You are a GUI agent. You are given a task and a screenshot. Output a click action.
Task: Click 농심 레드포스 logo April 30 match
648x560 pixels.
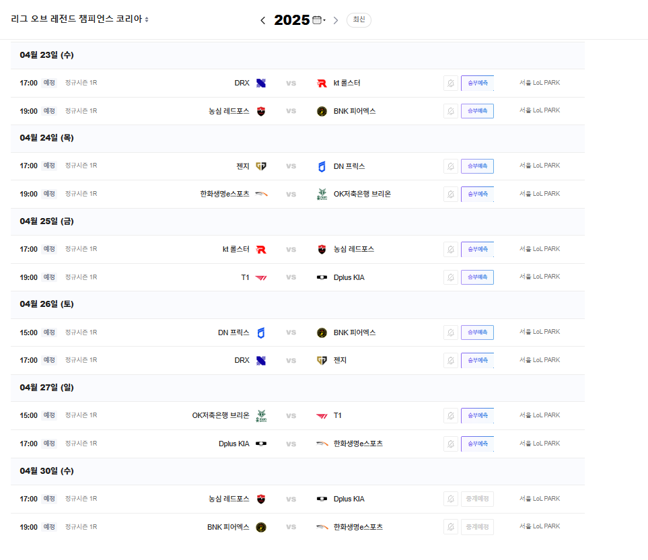(x=261, y=499)
